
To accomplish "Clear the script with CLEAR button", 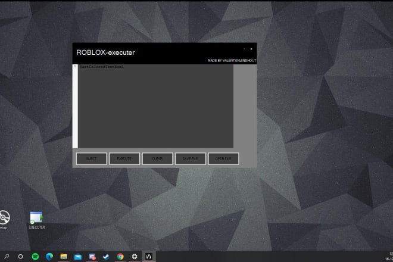I will [157, 158].
